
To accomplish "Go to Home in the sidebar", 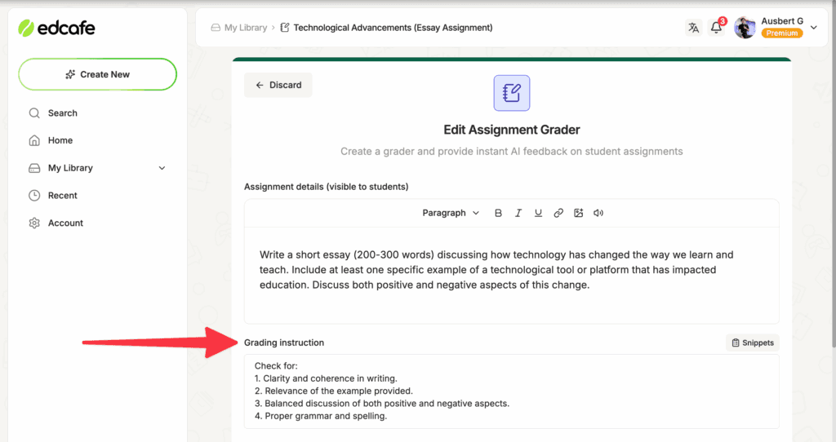I will tap(60, 140).
